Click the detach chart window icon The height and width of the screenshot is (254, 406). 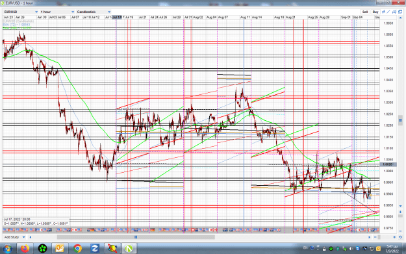click(400, 12)
